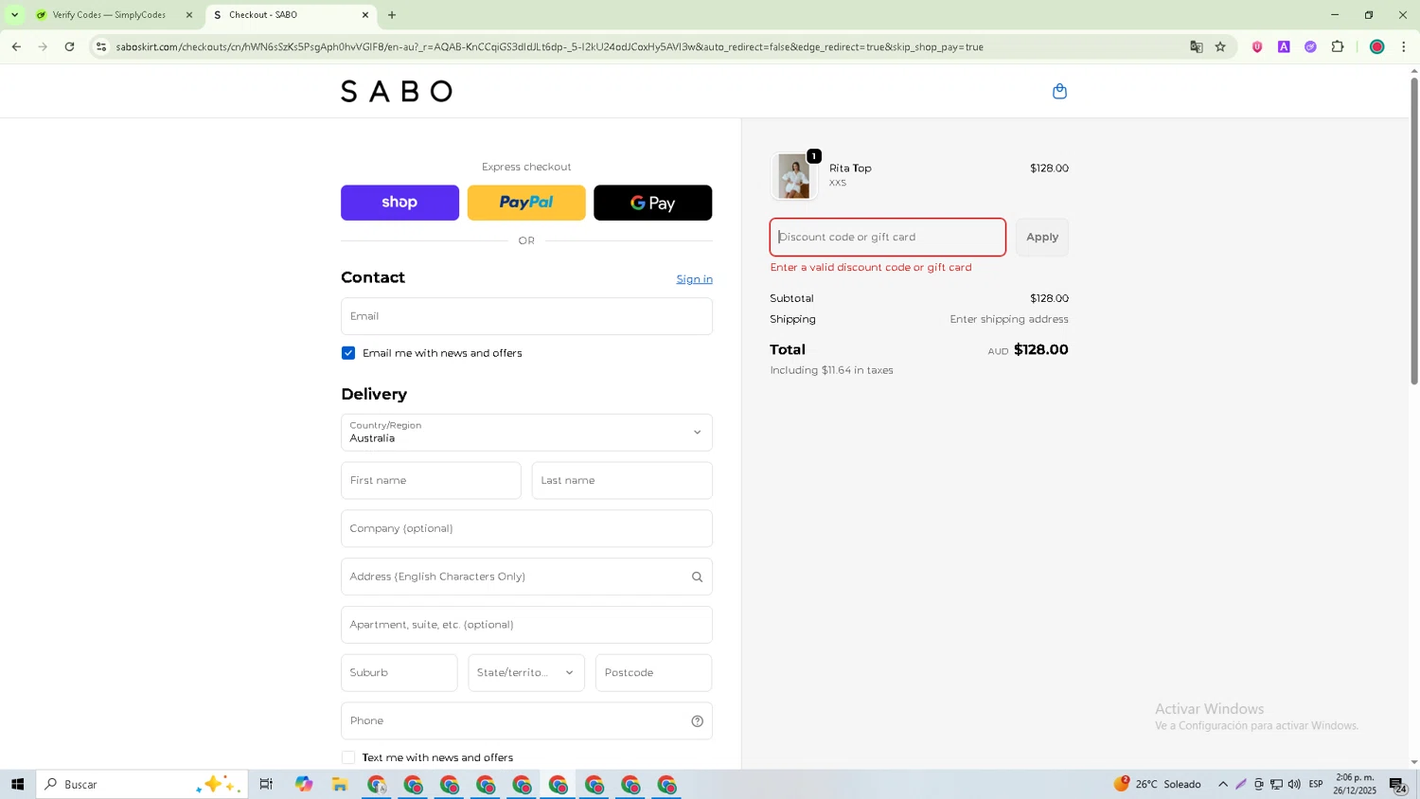Click the Company (optional) field
This screenshot has height=799, width=1420.
click(526, 529)
